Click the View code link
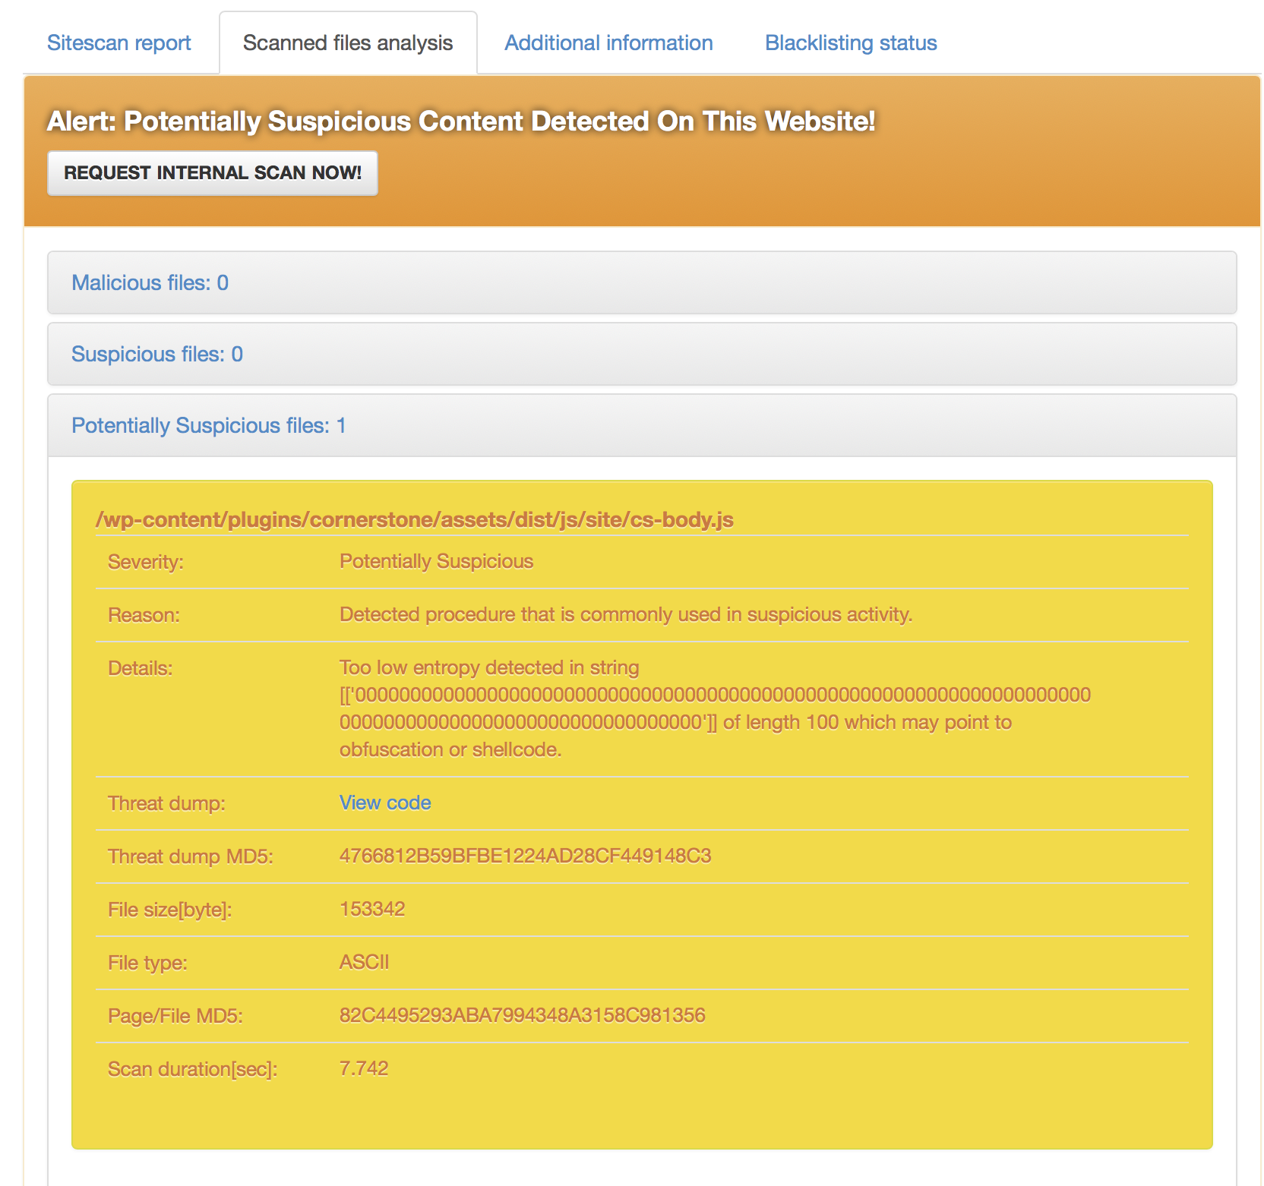The image size is (1264, 1186). click(x=384, y=803)
